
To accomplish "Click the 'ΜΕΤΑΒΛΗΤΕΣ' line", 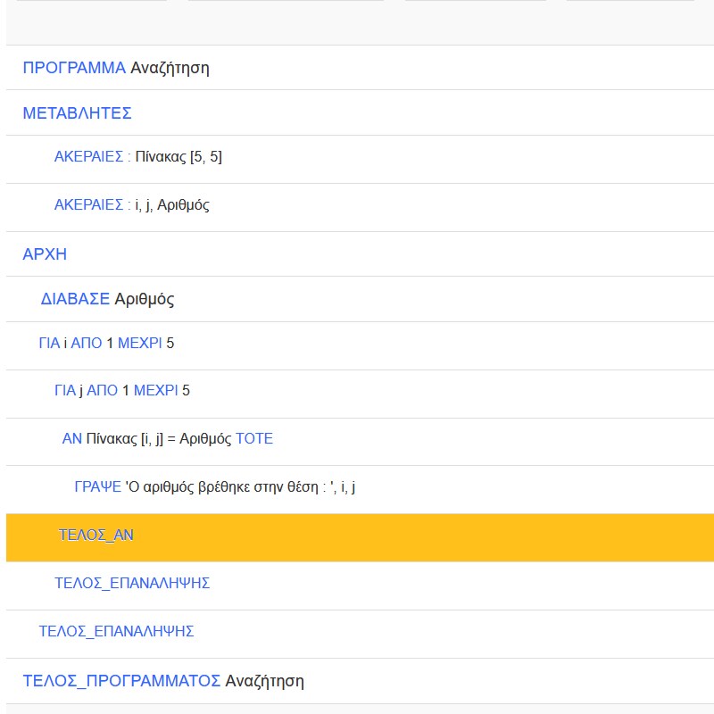I will tap(360, 112).
